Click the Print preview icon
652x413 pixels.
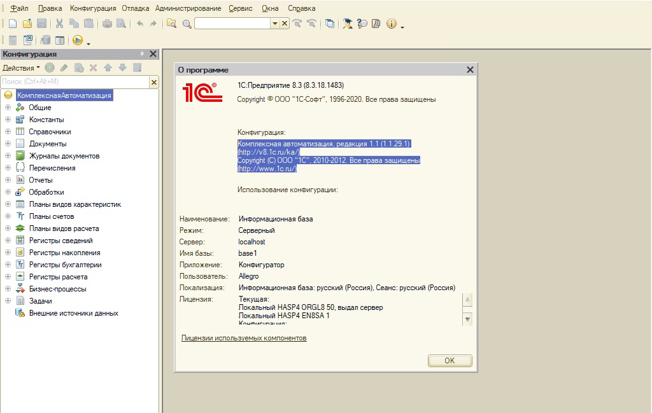pos(122,24)
